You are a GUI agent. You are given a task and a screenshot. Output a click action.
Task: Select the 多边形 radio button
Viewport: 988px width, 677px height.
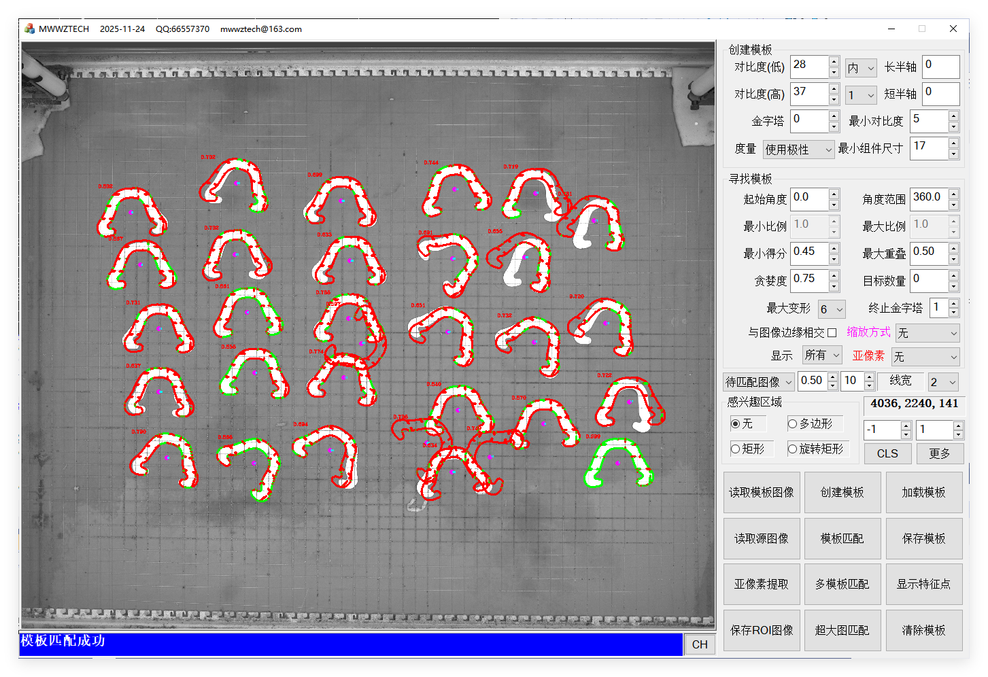793,423
